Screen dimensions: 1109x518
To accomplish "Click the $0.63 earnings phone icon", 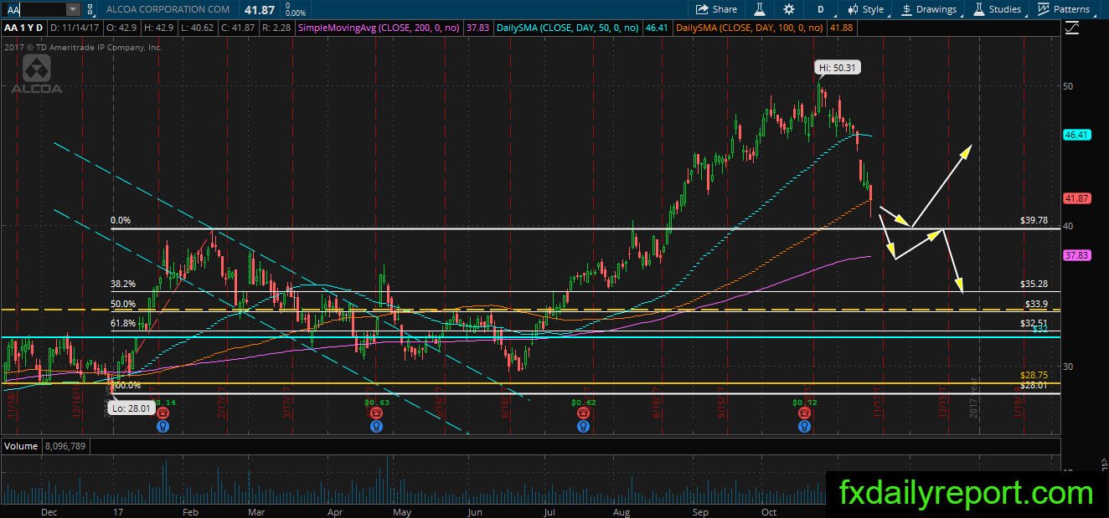I will click(x=376, y=413).
